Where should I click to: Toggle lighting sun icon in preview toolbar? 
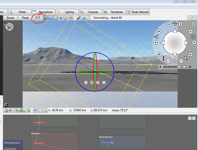point(55,18)
